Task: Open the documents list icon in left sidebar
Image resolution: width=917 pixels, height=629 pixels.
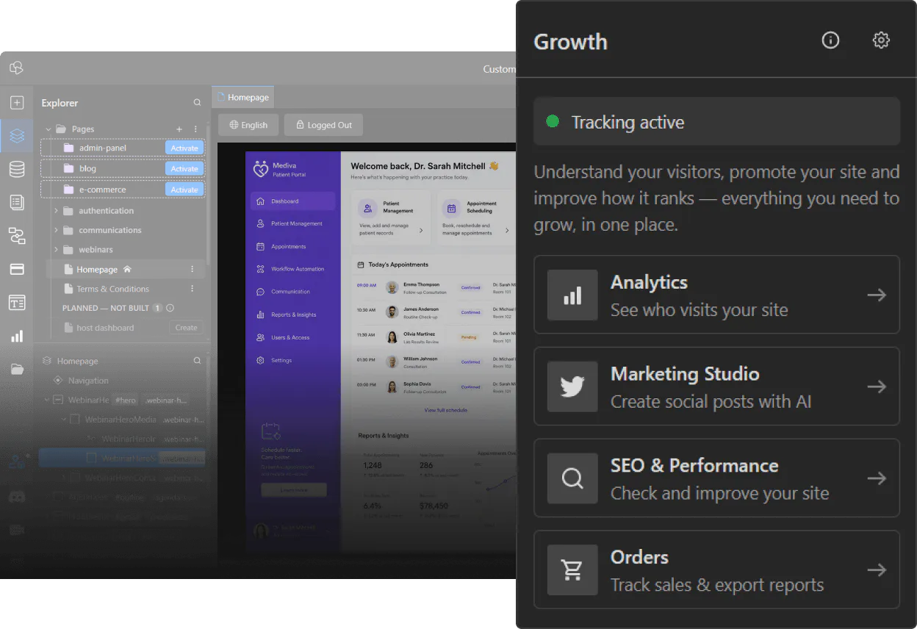Action: click(17, 202)
